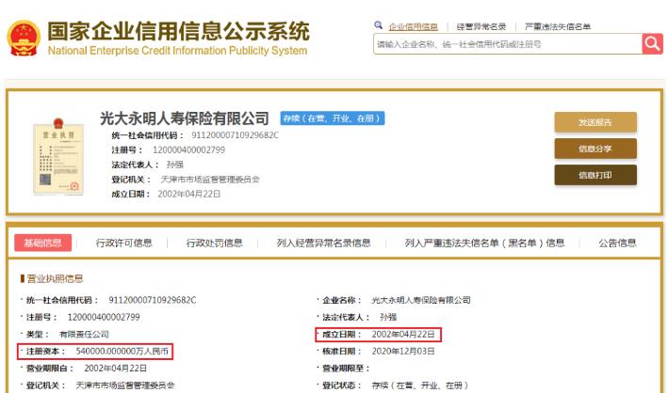Click the 成立日期 value in license info section

tap(403, 335)
